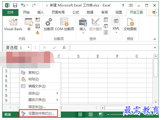Cancel formula entry with X icon
162x120 pixels.
pos(44,48)
